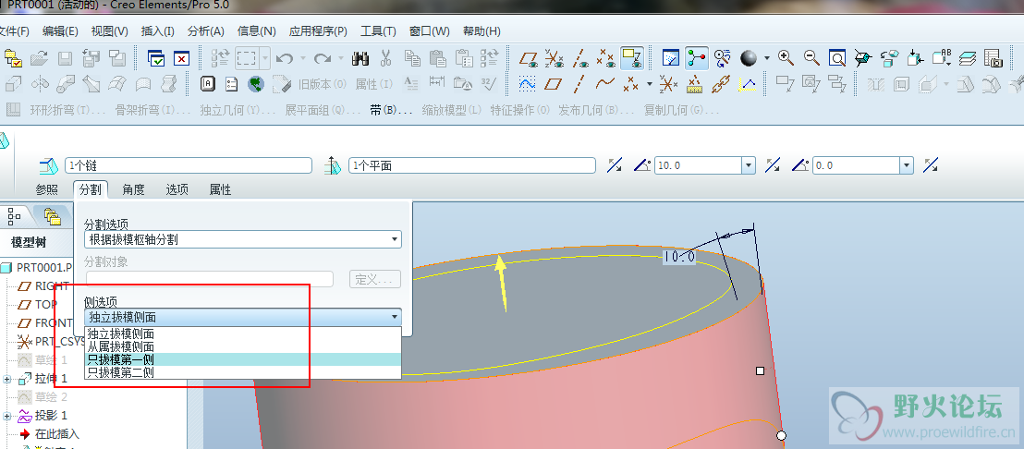Image resolution: width=1024 pixels, height=449 pixels.
Task: Open the 侧选项 dropdown
Action: point(243,318)
